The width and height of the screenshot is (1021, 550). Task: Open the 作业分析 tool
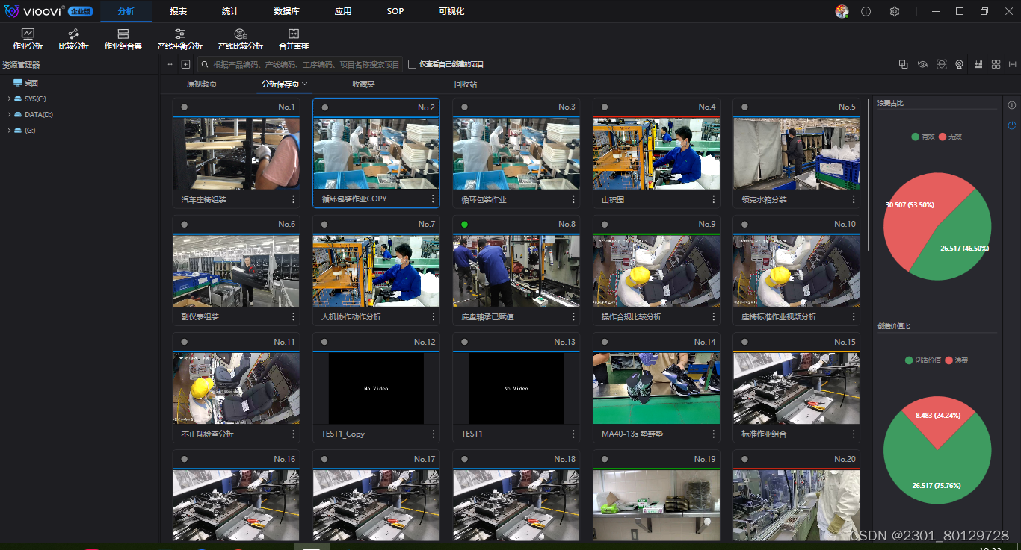coord(28,39)
